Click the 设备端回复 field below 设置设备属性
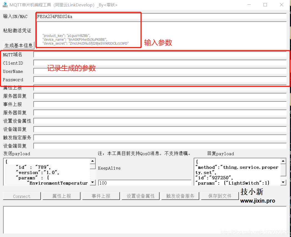 coord(160,129)
